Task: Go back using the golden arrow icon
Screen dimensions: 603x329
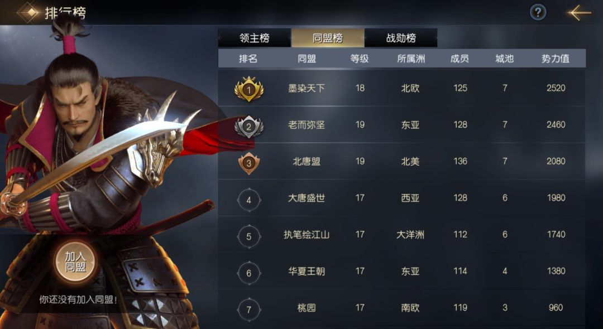Action: click(580, 13)
